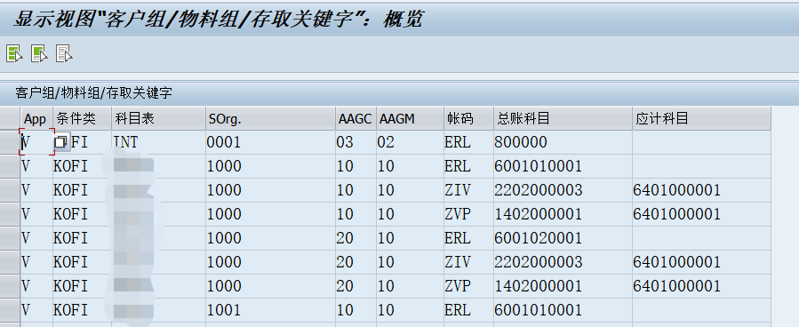This screenshot has height=327, width=799.
Task: Click the 客户组/物料组/存取关键字 table title
Action: (93, 92)
